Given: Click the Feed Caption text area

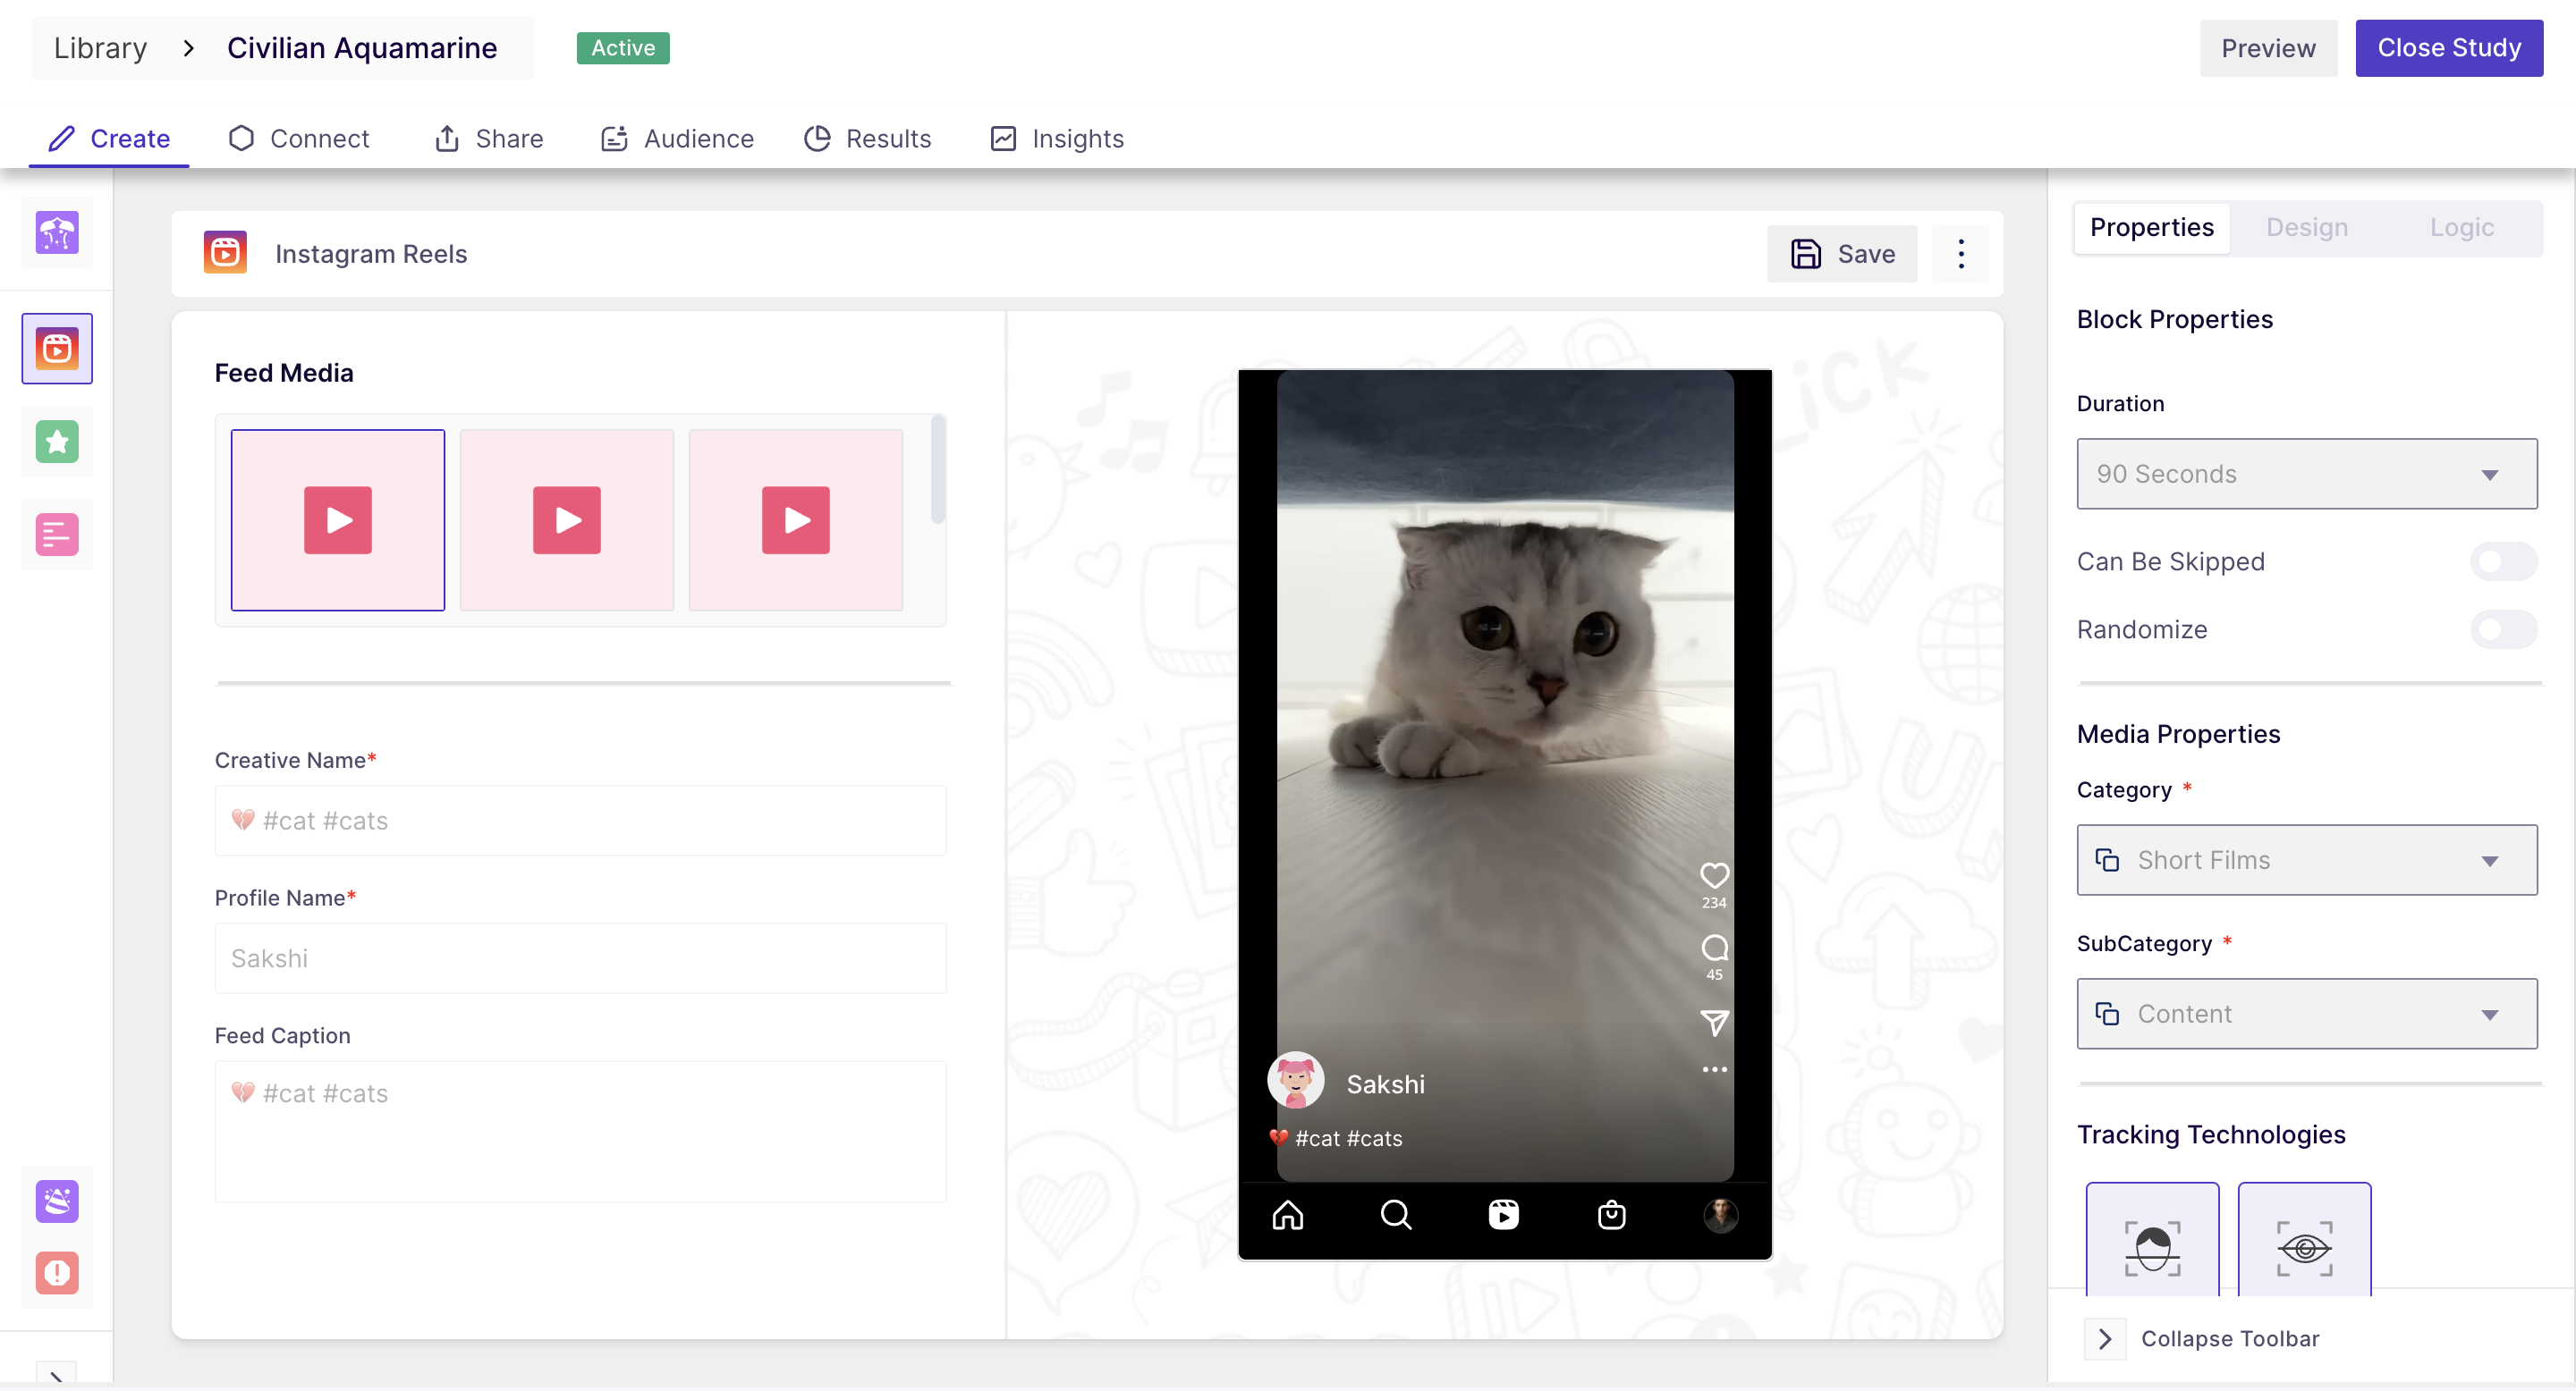Looking at the screenshot, I should point(581,1131).
